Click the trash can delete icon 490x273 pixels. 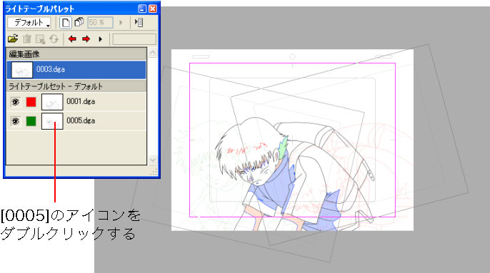(x=27, y=39)
